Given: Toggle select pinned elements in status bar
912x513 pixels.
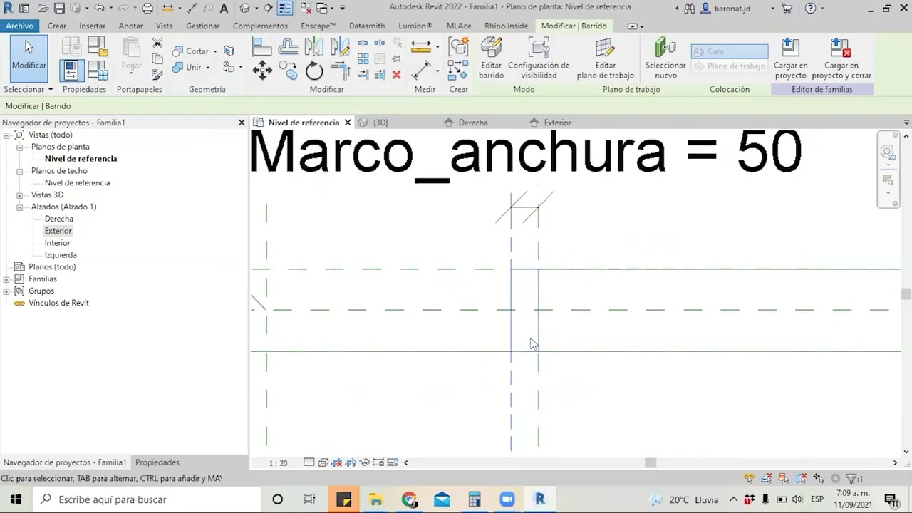Looking at the screenshot, I should [x=784, y=479].
